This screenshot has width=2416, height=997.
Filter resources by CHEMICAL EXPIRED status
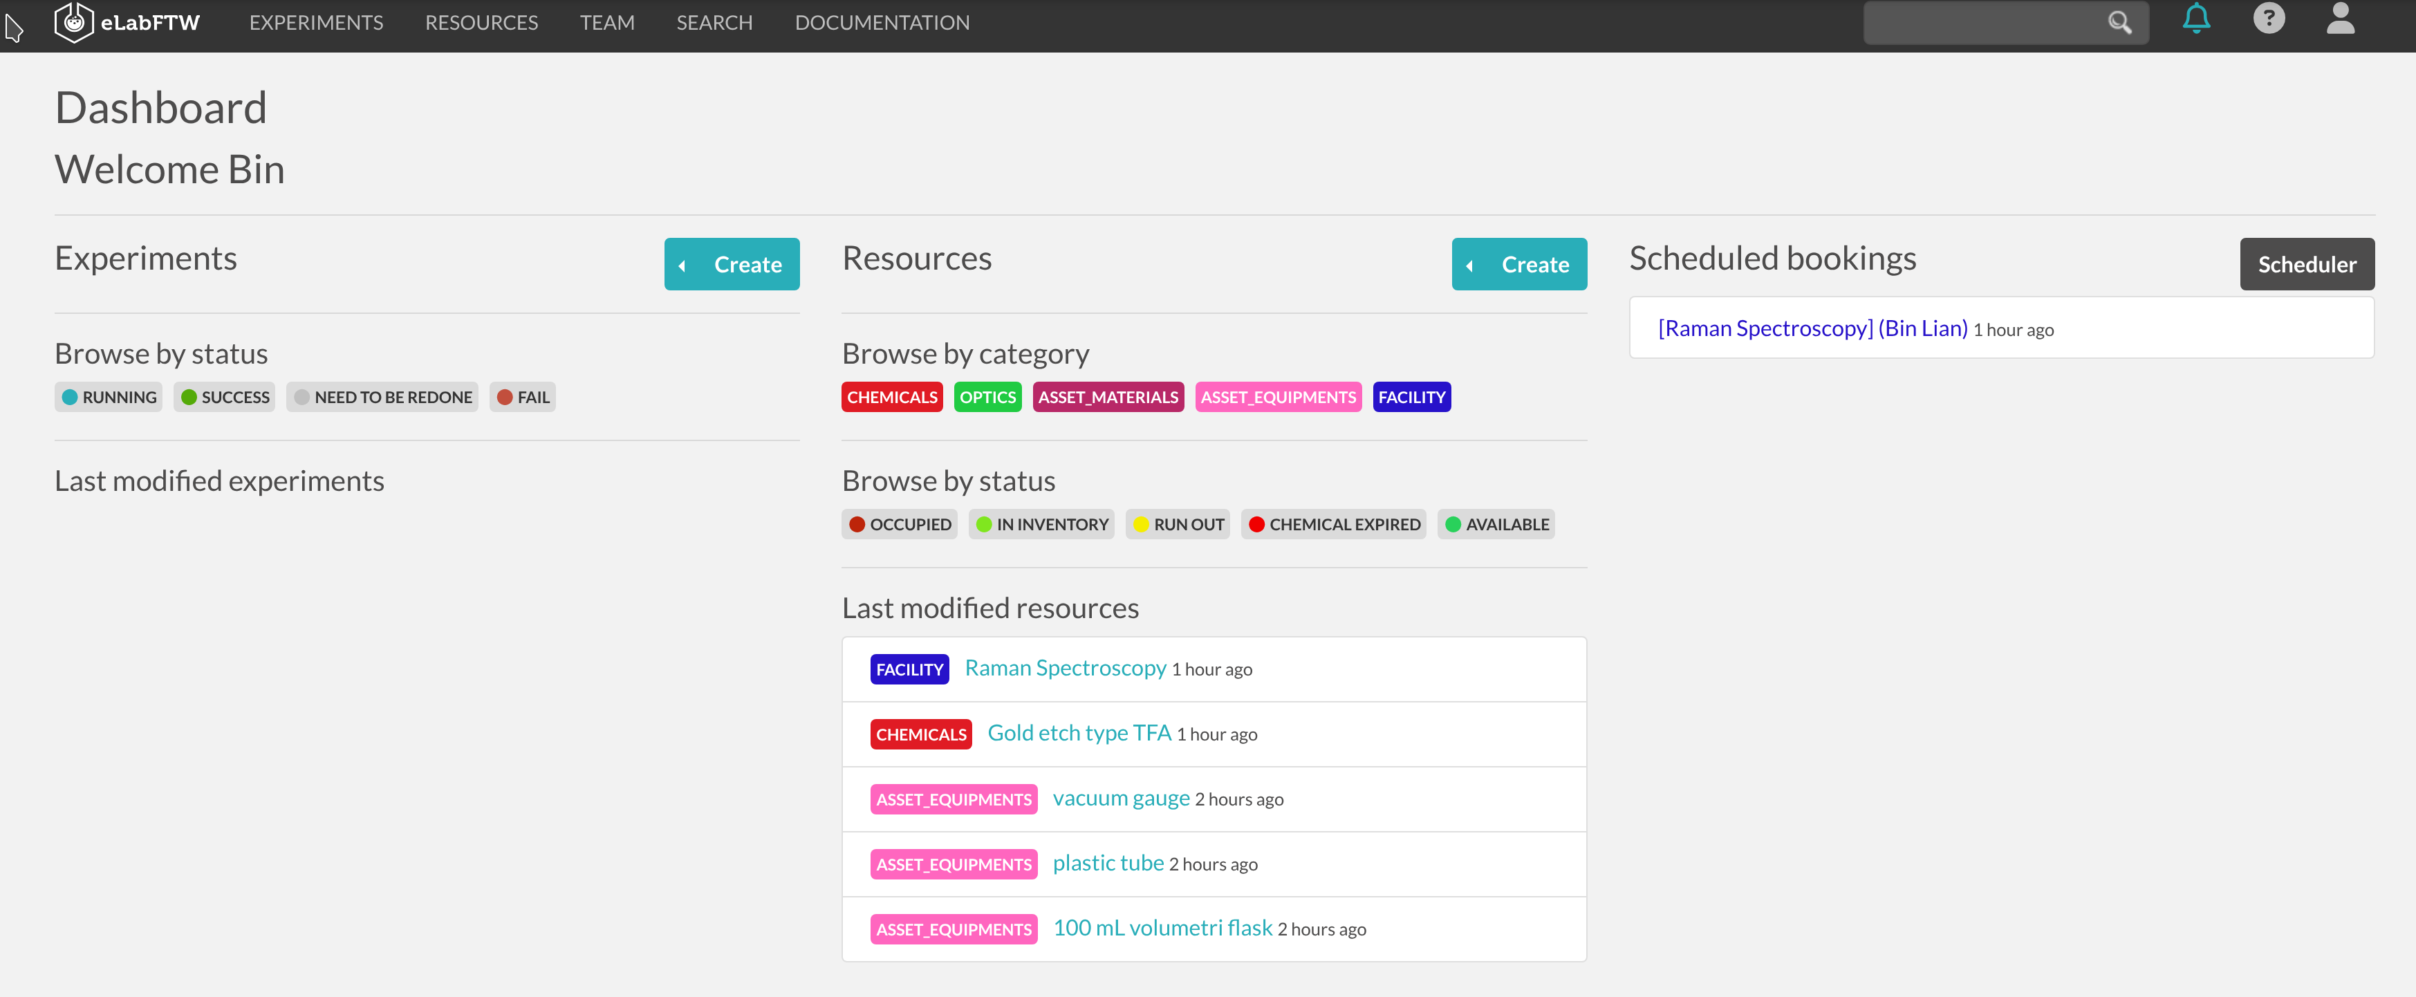tap(1334, 523)
